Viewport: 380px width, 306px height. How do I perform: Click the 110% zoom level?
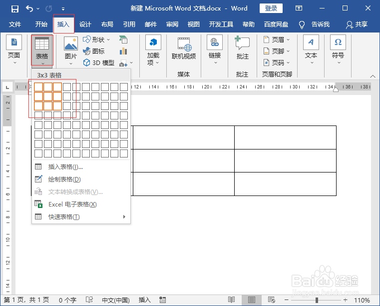(x=362, y=300)
